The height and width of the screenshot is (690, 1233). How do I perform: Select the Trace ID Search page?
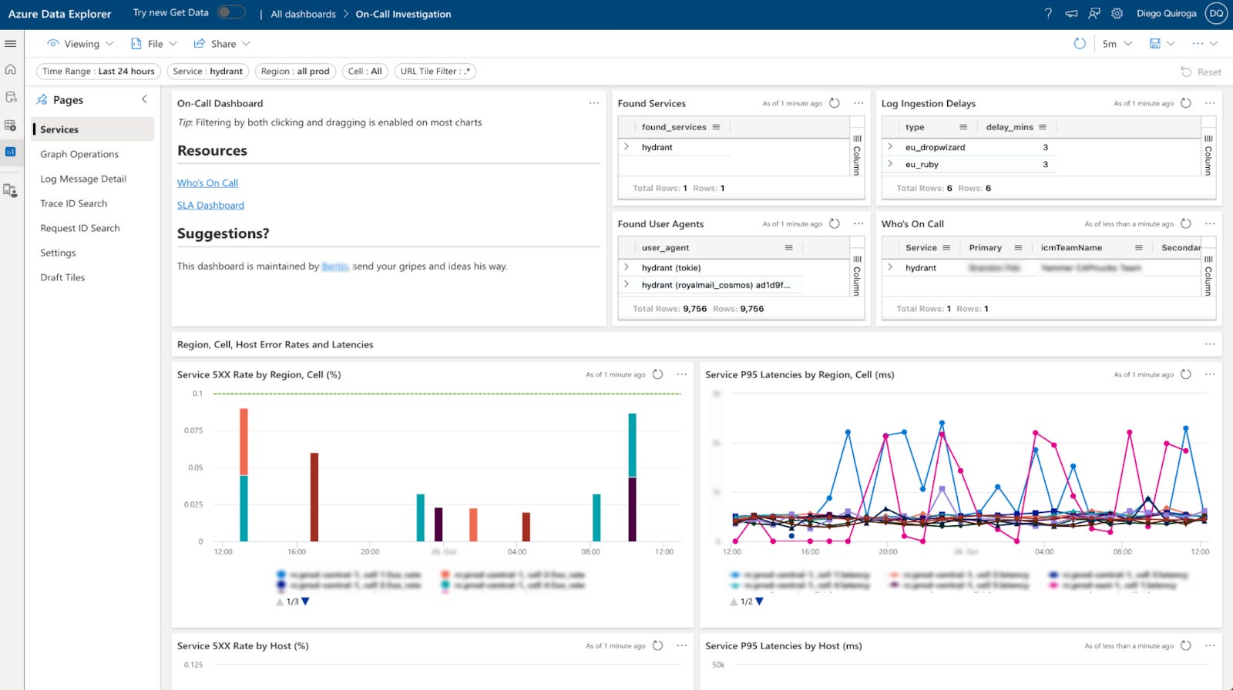74,203
